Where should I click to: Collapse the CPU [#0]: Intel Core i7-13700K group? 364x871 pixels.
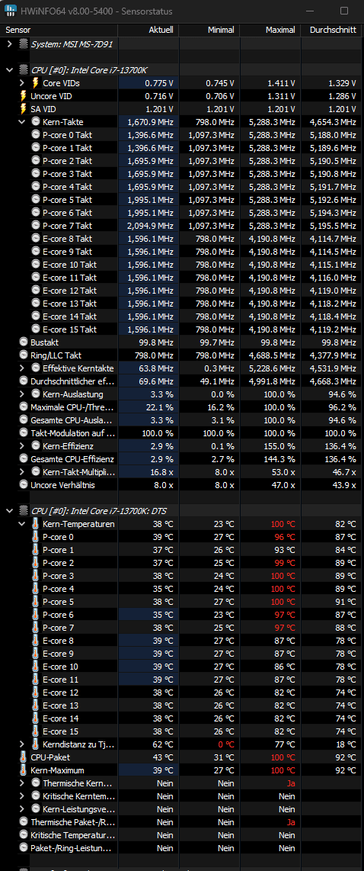pyautogui.click(x=9, y=70)
